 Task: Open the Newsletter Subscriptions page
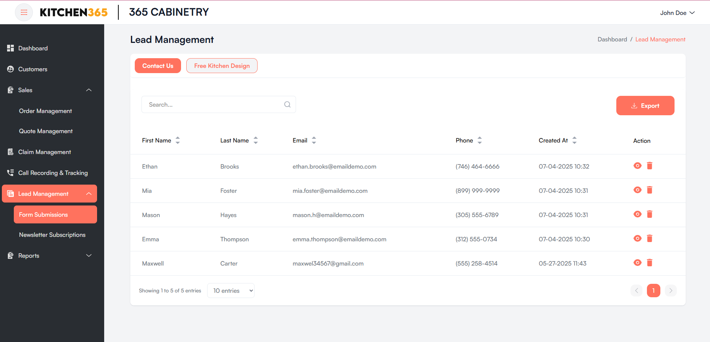[52, 235]
